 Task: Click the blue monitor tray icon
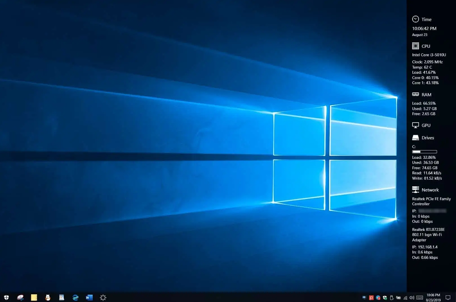pos(364,297)
